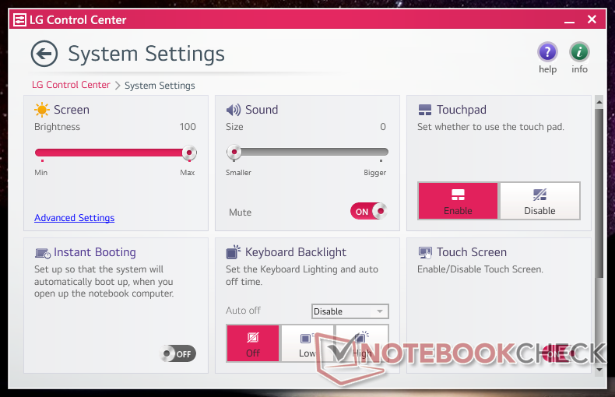Screen dimensions: 615x397
Task: Disable the touchpad
Action: 539,201
